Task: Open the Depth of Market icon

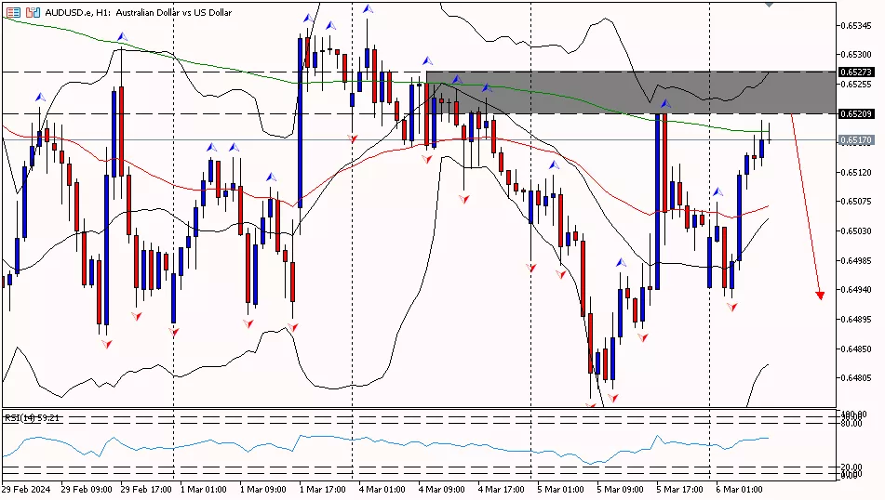Action: (x=14, y=12)
